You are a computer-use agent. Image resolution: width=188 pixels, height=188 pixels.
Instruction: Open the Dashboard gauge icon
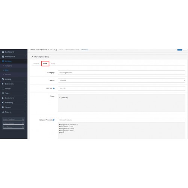coord(3,52)
